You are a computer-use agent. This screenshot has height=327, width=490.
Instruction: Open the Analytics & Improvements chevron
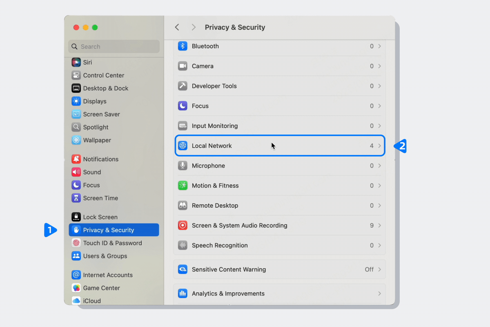pos(379,293)
